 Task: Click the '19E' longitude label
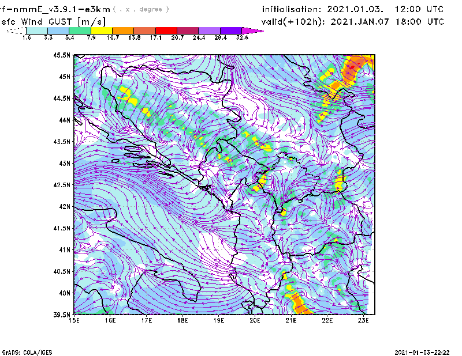pos(219,320)
